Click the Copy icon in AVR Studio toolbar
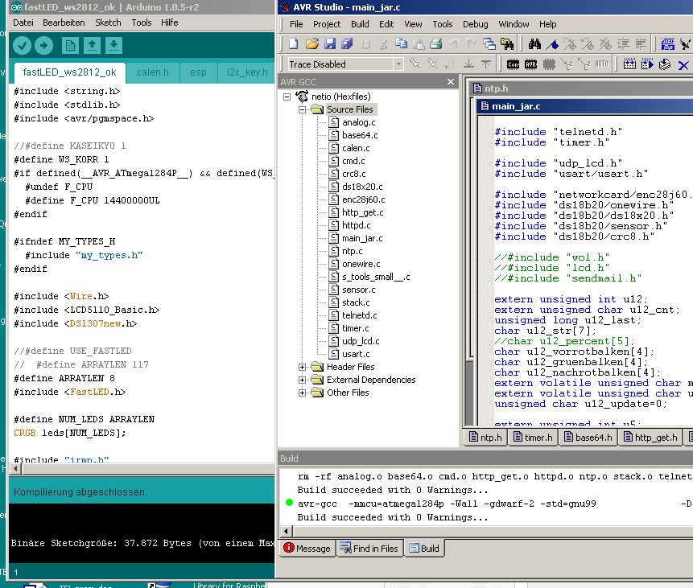This screenshot has height=588, width=693. click(x=401, y=43)
